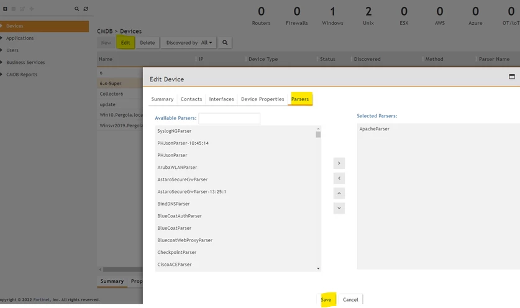Click the refresh icon in left sidebar header
Screen dimensions: 520x308
pos(86,9)
